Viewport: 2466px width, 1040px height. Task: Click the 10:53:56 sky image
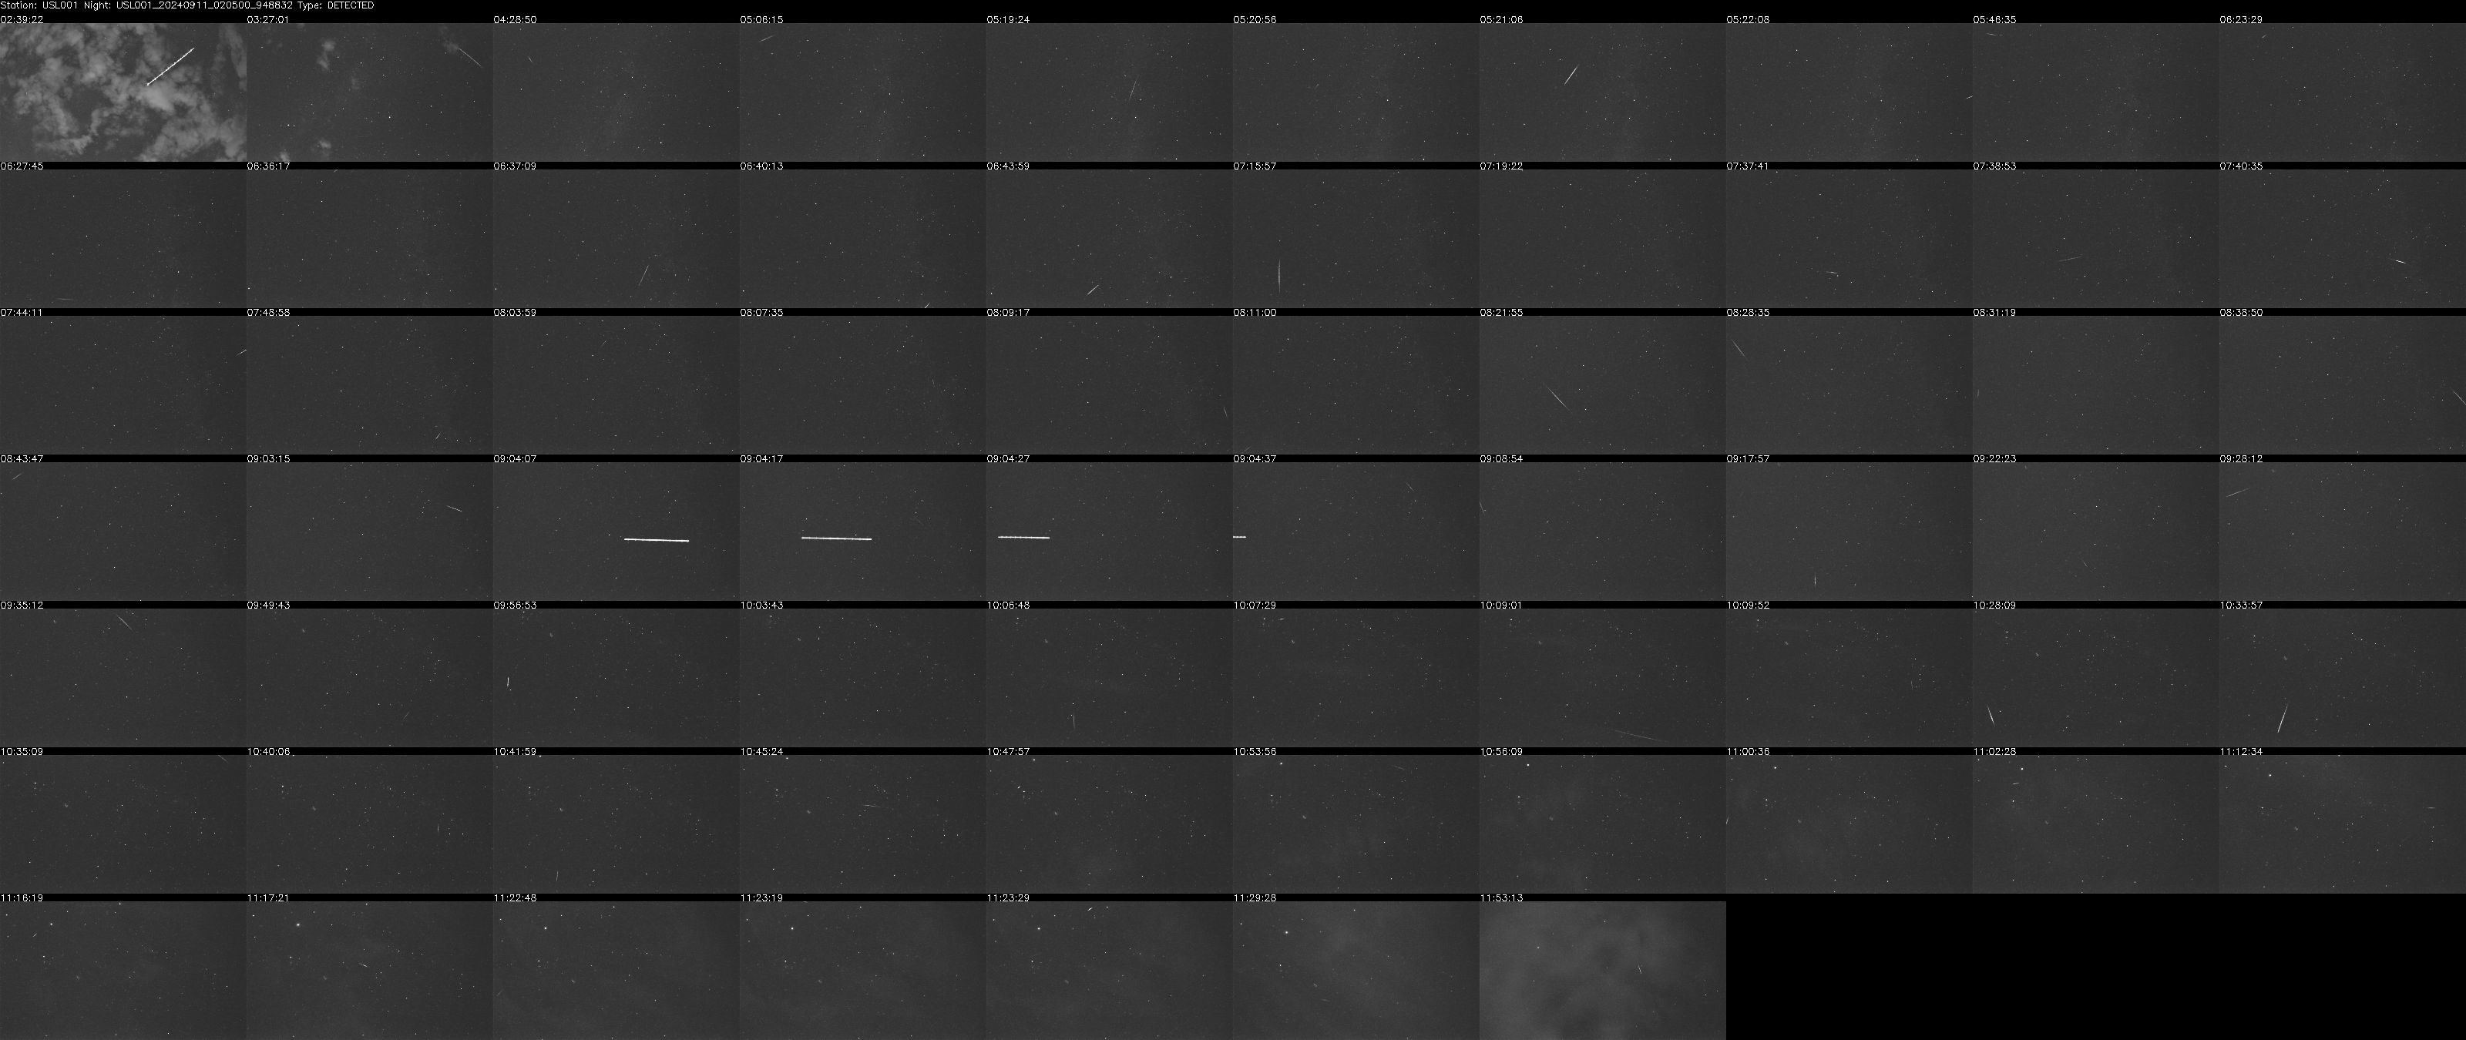point(1356,824)
